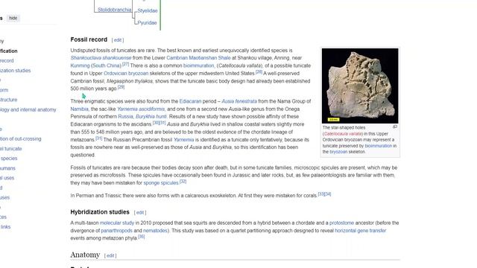Jump to citation 36
The width and height of the screenshot is (477, 268).
tap(141, 237)
